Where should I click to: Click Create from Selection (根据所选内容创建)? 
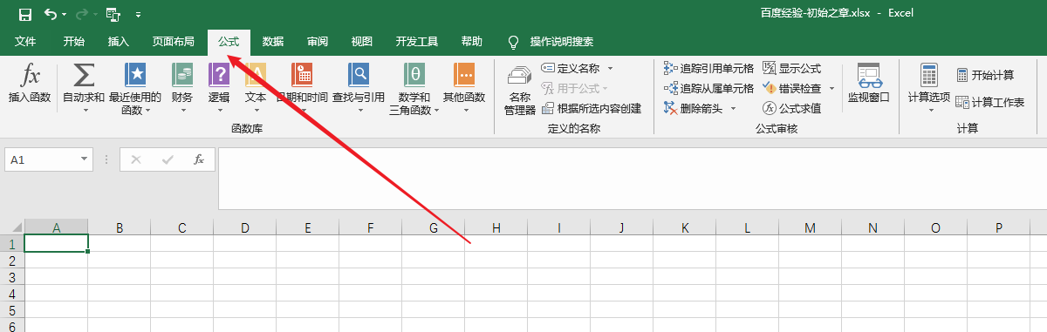pyautogui.click(x=592, y=108)
